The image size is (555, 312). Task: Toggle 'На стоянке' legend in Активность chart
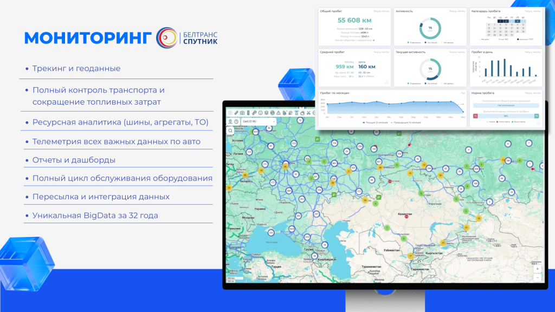coord(431,42)
